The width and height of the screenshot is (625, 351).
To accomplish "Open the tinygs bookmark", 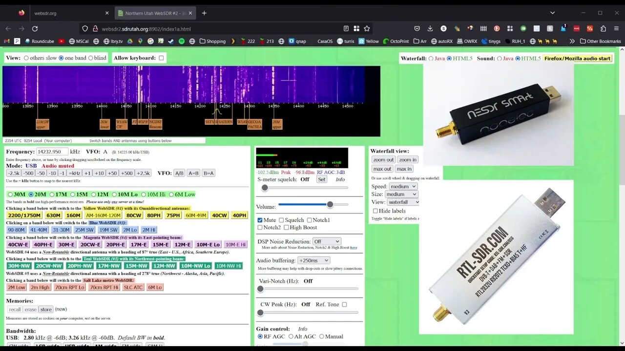I will pyautogui.click(x=491, y=41).
